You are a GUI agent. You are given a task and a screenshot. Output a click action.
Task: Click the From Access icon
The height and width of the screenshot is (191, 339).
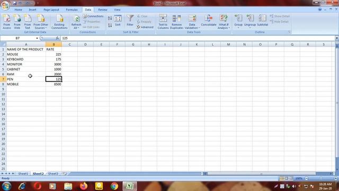[x=7, y=21]
